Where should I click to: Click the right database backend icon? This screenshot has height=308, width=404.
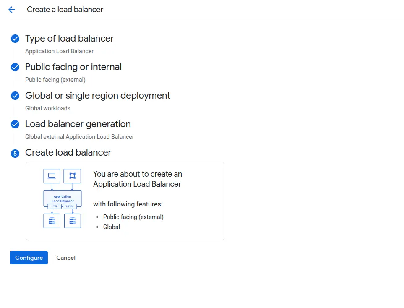tap(72, 221)
